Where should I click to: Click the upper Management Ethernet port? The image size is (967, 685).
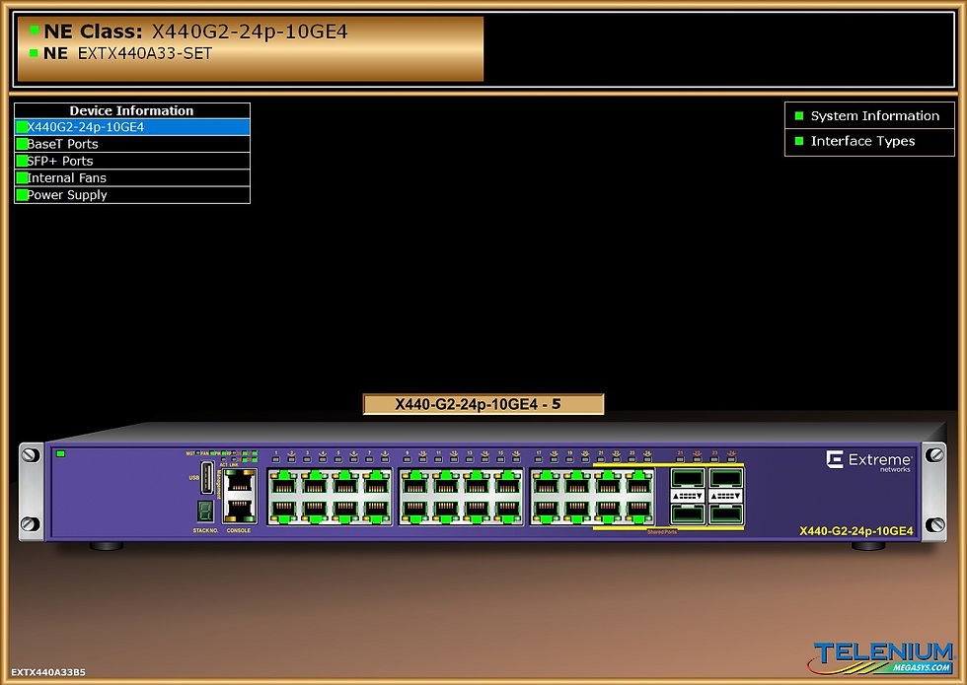[x=239, y=482]
